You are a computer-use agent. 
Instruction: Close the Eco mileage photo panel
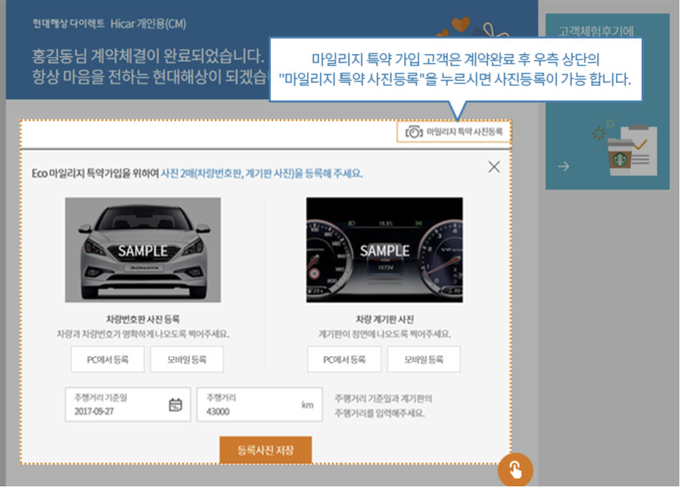[494, 167]
